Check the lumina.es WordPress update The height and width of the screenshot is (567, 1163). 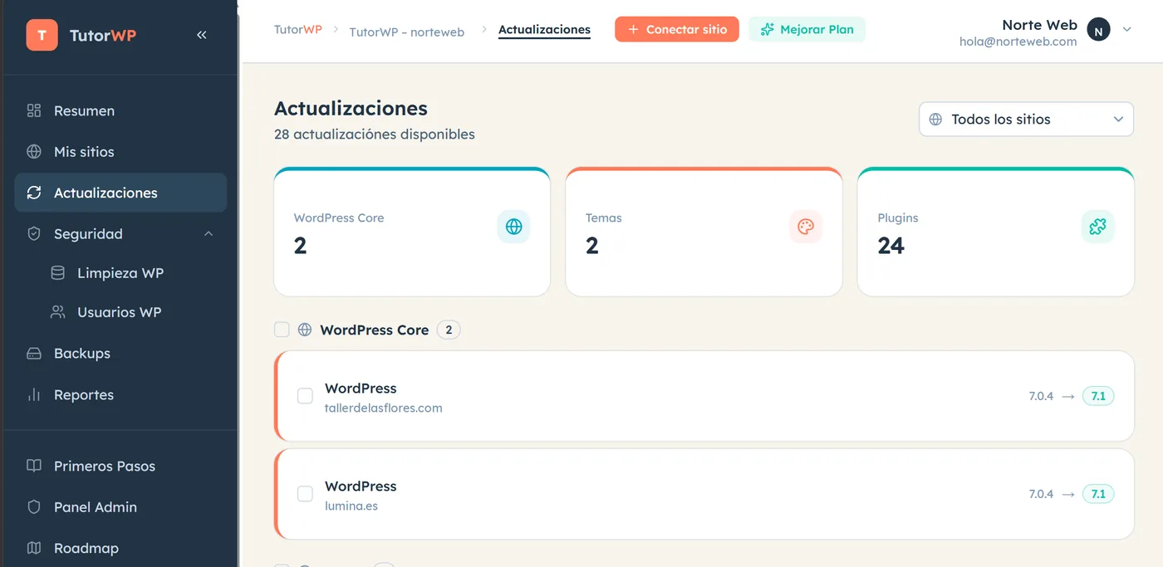tap(305, 494)
